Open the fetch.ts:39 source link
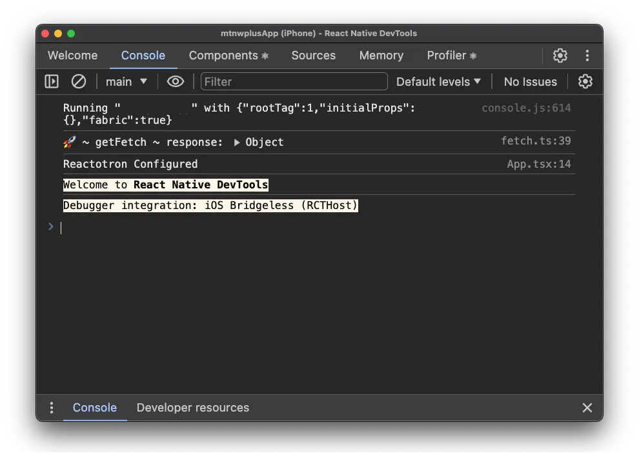Image resolution: width=639 pixels, height=469 pixels. 536,141
